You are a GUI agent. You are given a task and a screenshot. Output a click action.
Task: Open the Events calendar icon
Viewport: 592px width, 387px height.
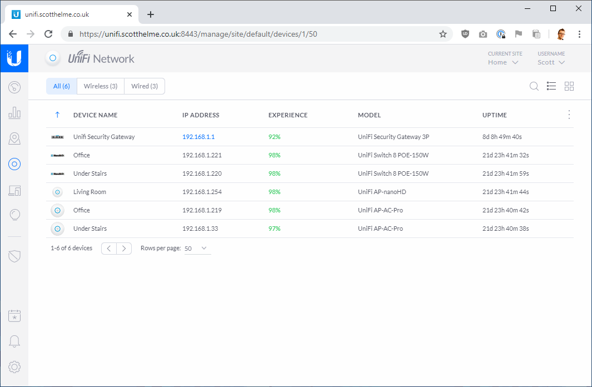point(14,316)
